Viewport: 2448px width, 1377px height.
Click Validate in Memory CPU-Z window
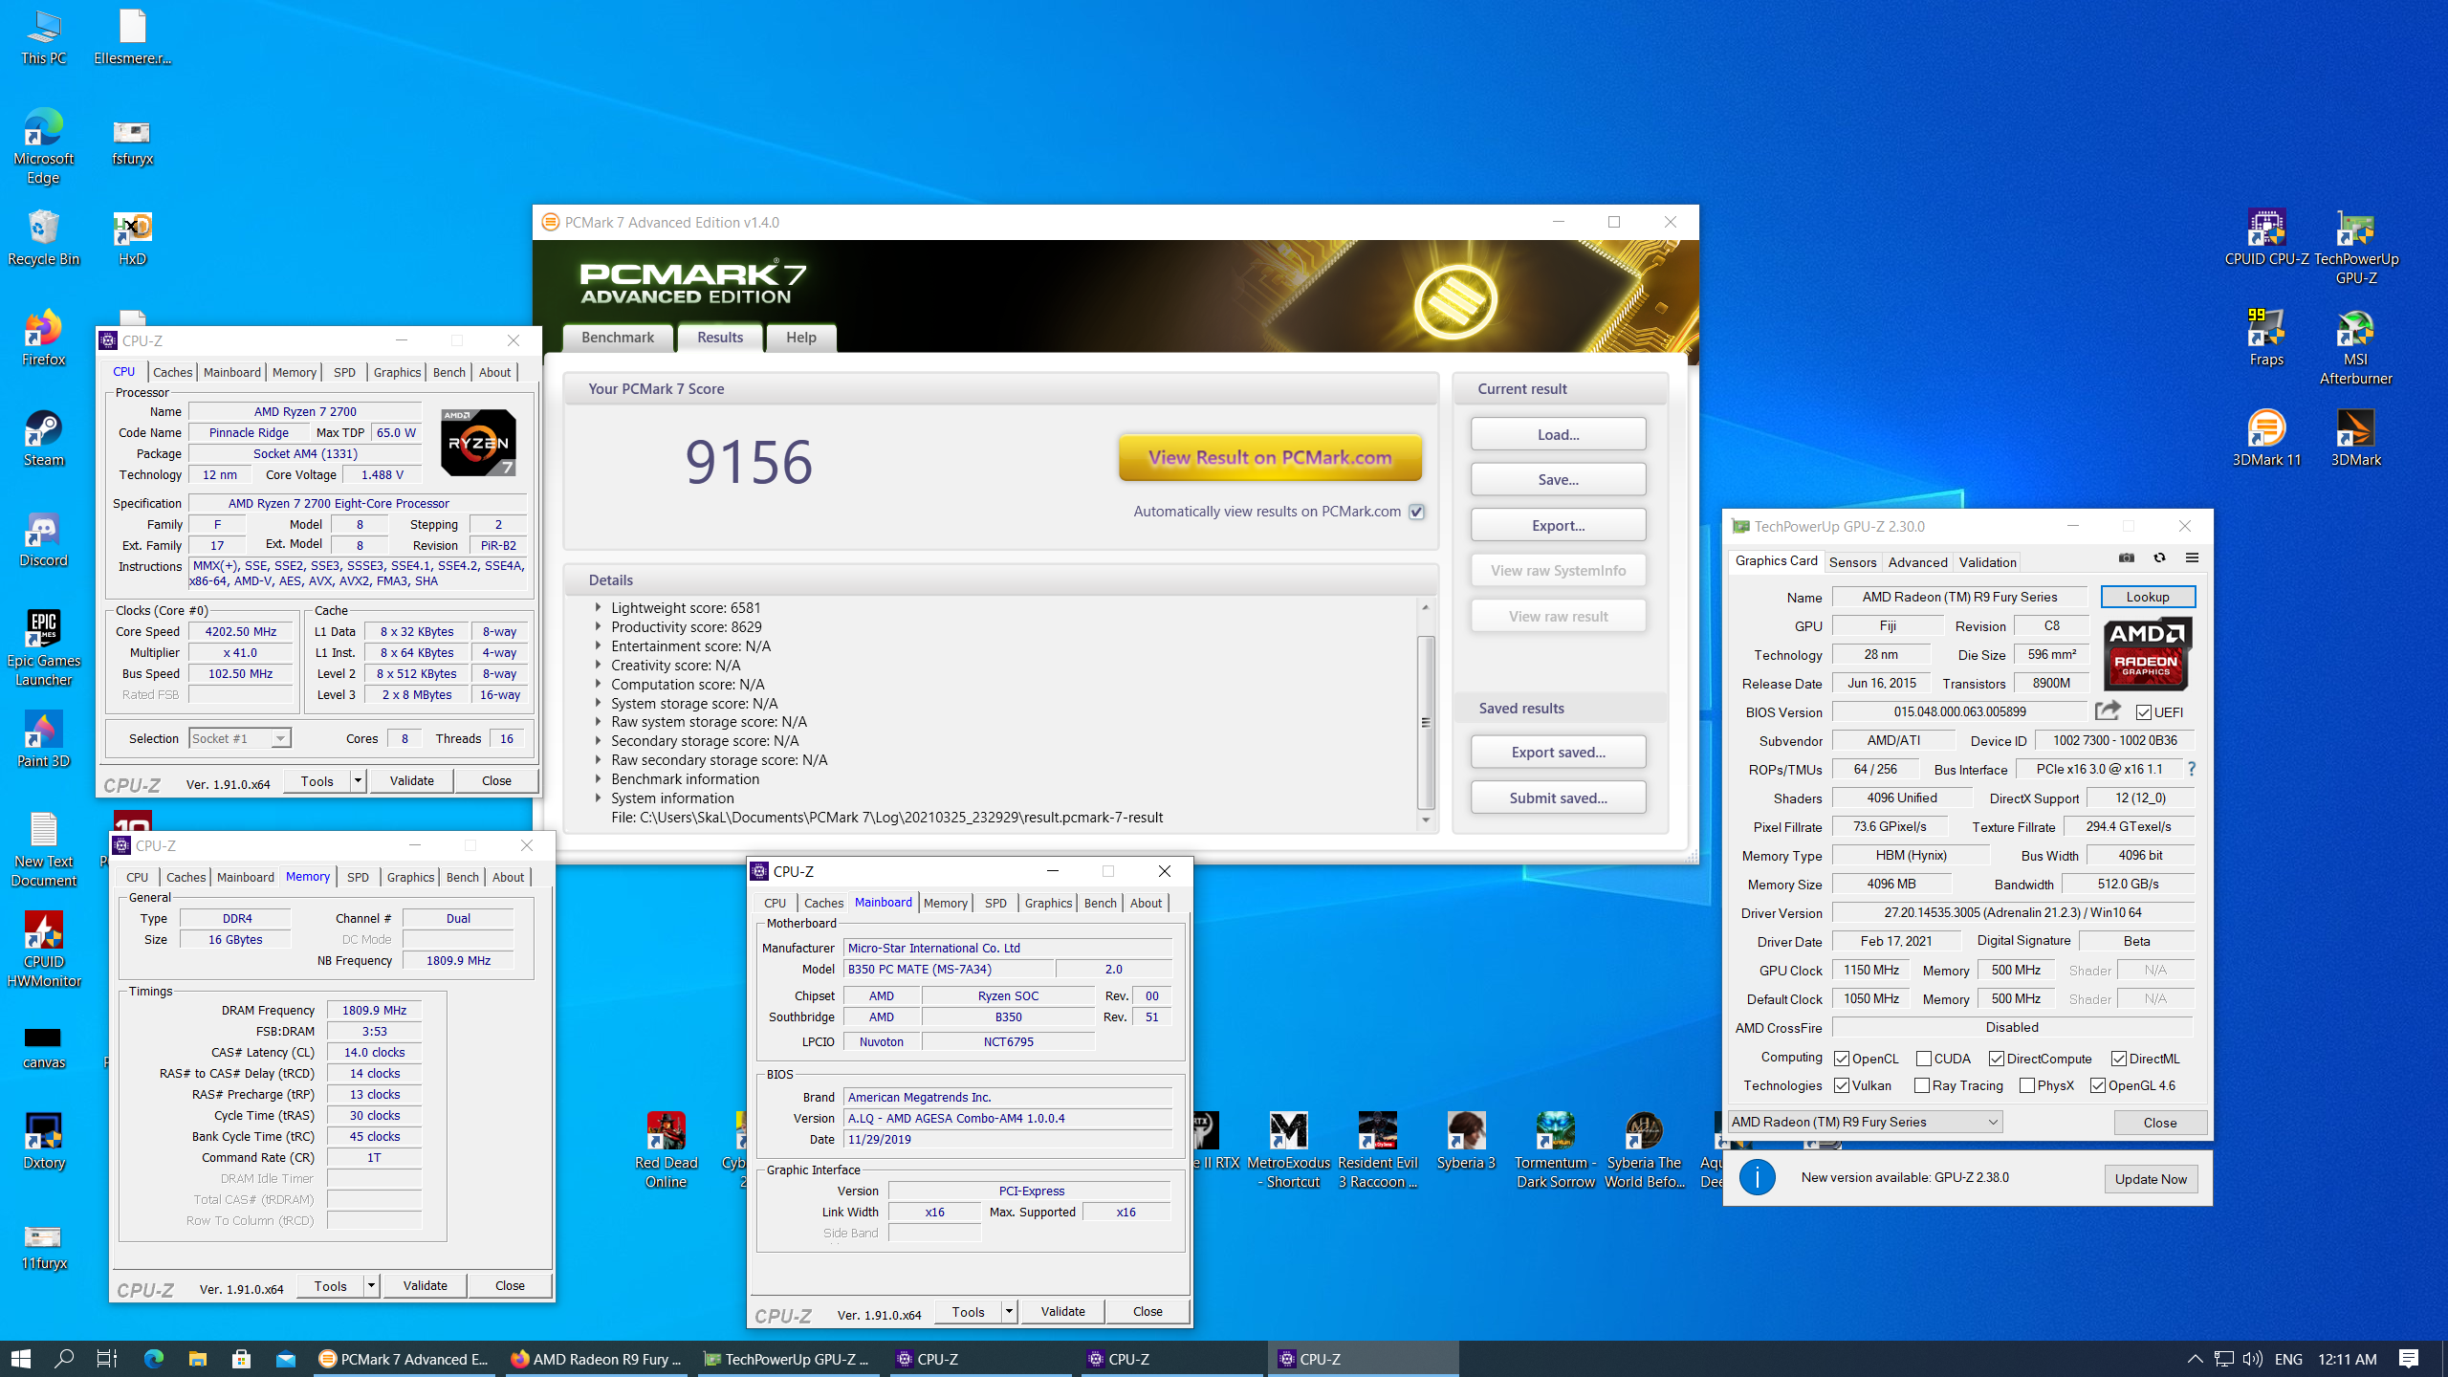(x=426, y=1285)
